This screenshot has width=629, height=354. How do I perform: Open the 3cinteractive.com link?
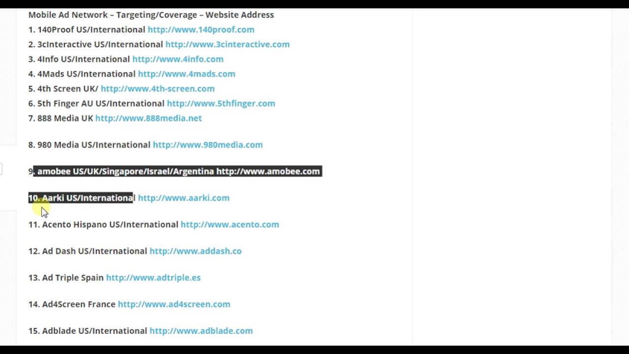(x=228, y=44)
